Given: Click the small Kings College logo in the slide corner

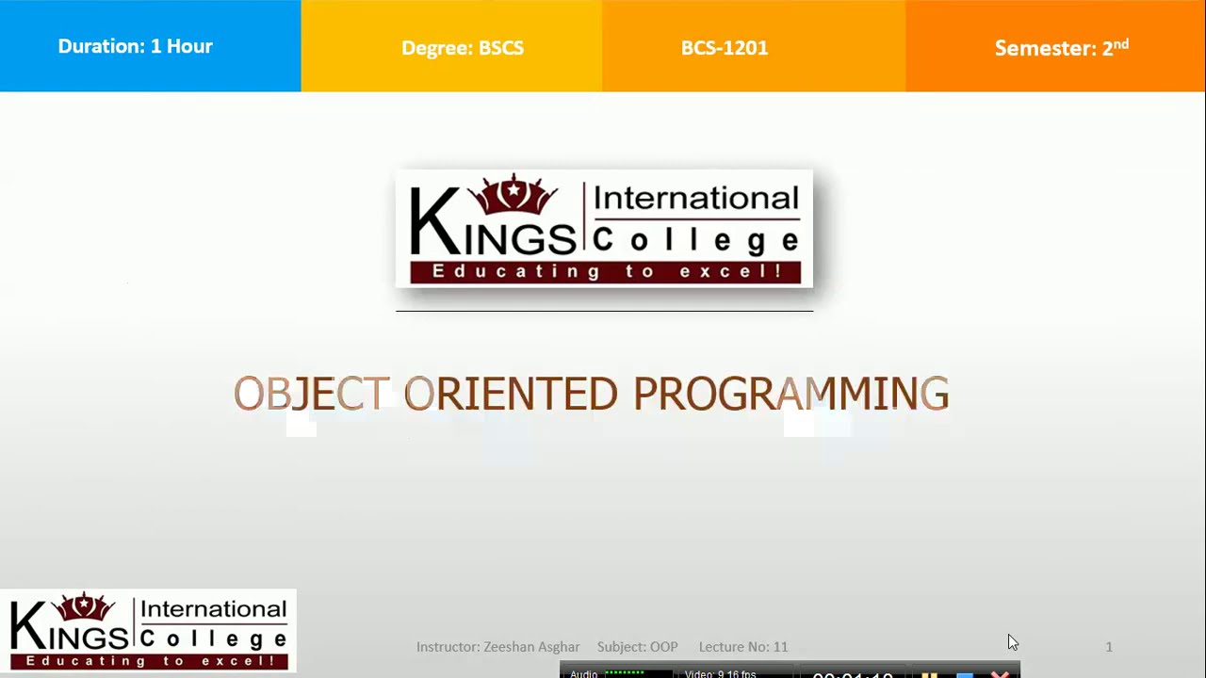Looking at the screenshot, I should pyautogui.click(x=148, y=630).
